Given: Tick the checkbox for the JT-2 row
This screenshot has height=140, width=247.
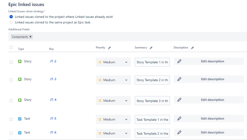Looking at the screenshot, I should tap(11, 62).
